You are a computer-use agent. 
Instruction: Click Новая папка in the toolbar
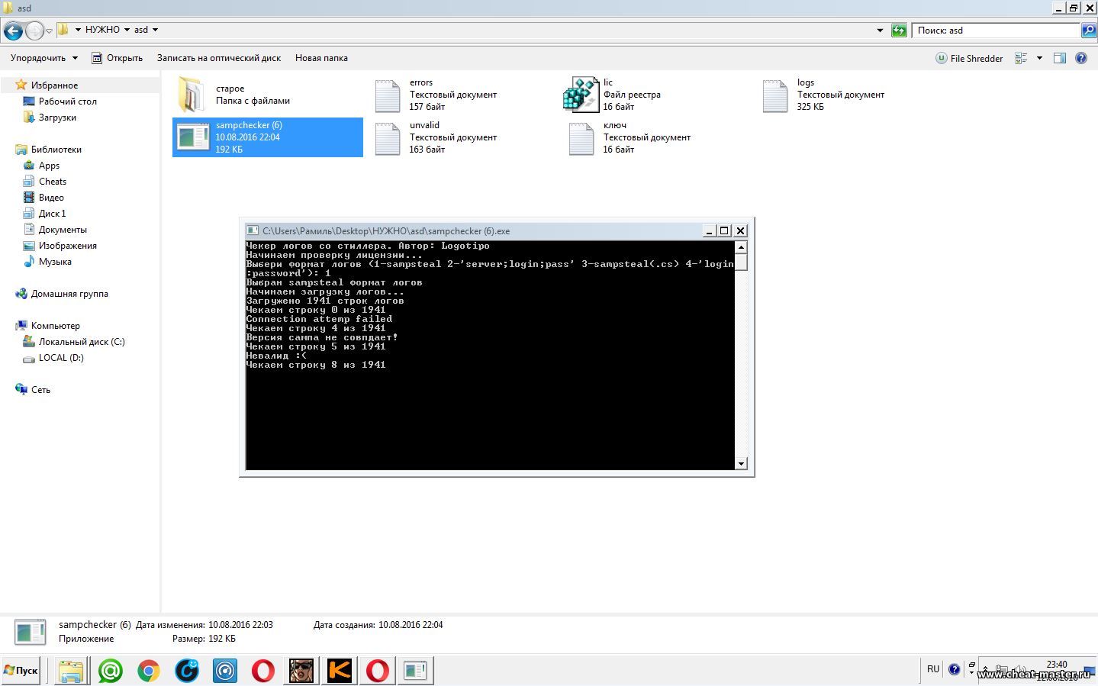(x=321, y=58)
